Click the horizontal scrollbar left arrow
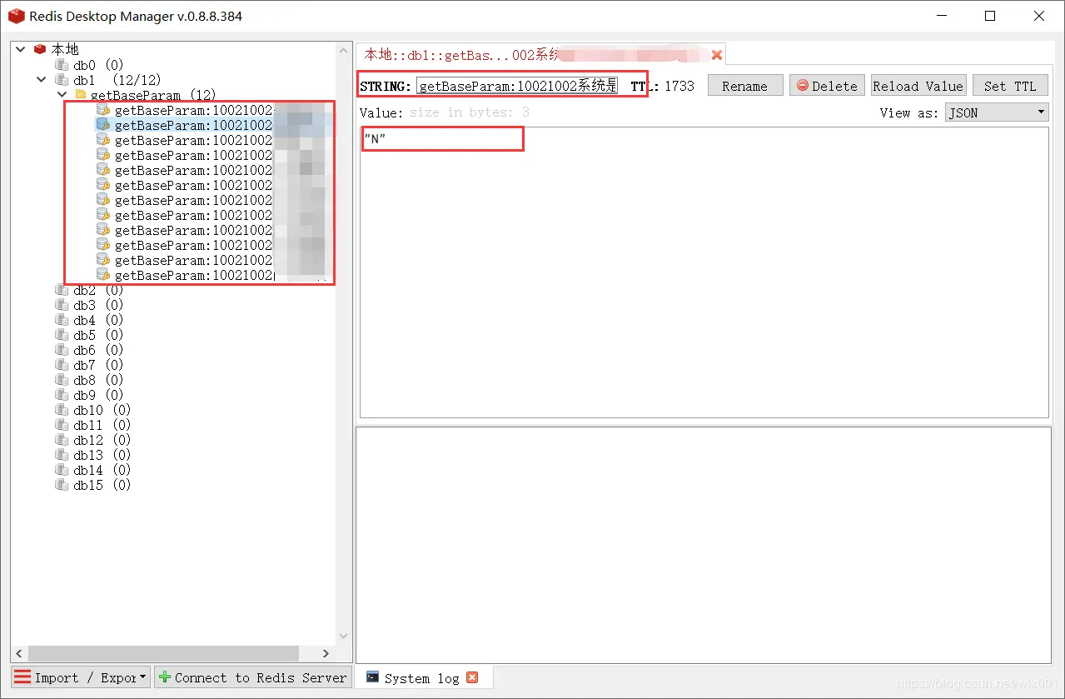1065x699 pixels. [20, 654]
